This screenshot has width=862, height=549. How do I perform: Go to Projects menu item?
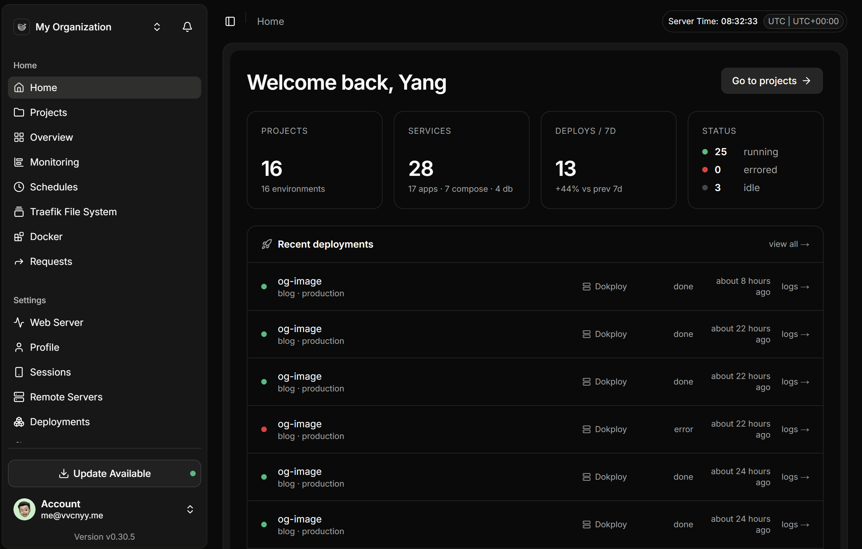coord(104,112)
